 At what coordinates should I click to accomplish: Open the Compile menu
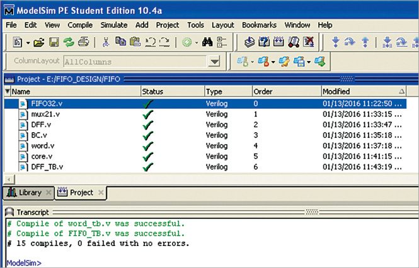click(x=80, y=25)
